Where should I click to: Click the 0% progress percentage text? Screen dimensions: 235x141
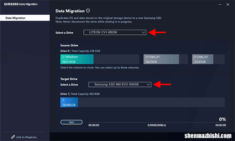(x=222, y=119)
